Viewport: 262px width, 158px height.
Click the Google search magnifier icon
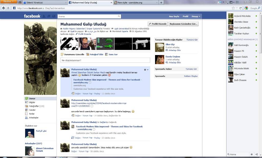tap(259, 8)
